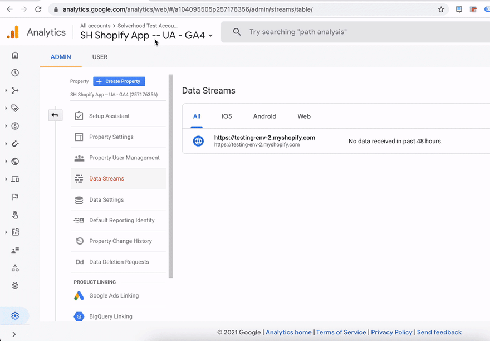Viewport: 490px width, 341px height.
Task: Click the Privacy Policy link
Action: coord(391,332)
